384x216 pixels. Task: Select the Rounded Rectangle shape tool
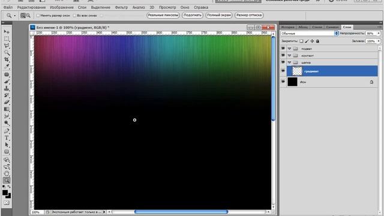(x=7, y=152)
